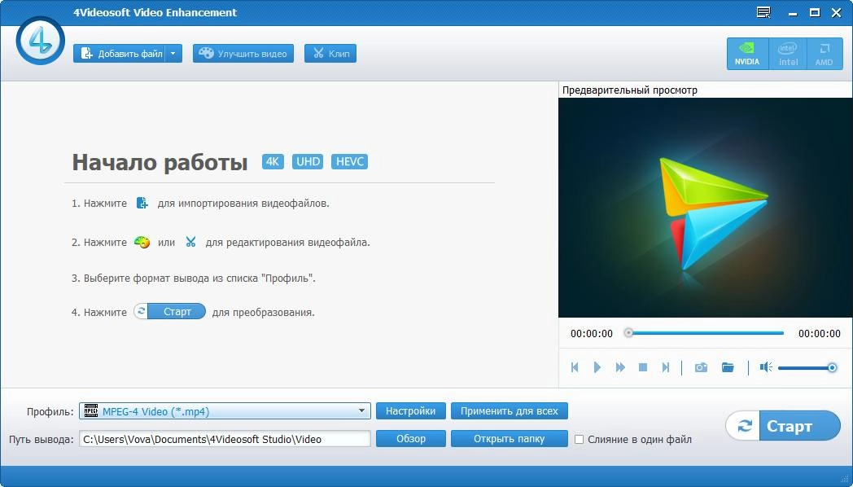Viewport: 853px width, 487px height.
Task: Fast forward the preview
Action: click(620, 367)
